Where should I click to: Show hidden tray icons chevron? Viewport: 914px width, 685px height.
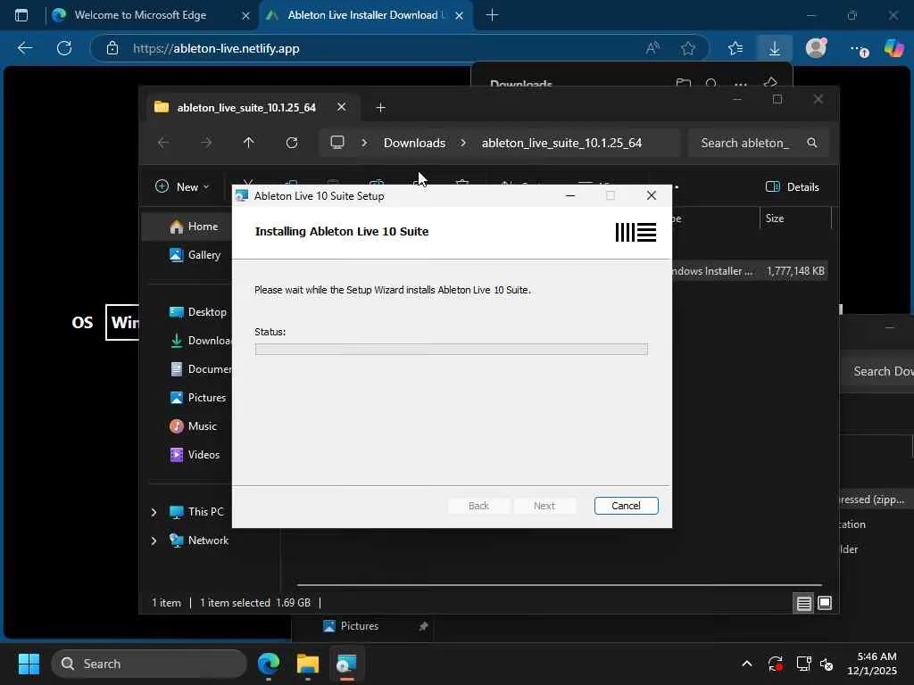pyautogui.click(x=747, y=664)
